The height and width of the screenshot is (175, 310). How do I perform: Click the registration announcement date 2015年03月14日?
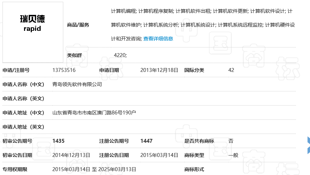click(x=159, y=155)
